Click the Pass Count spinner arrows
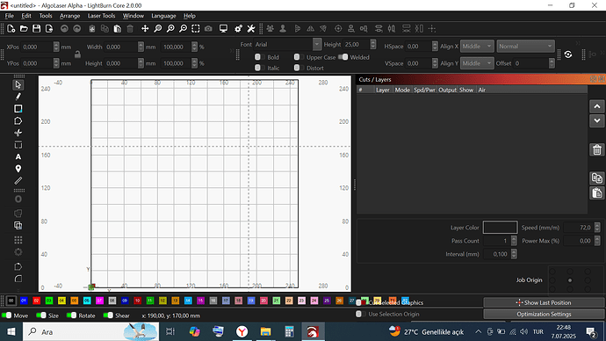The image size is (606, 341). tap(514, 241)
